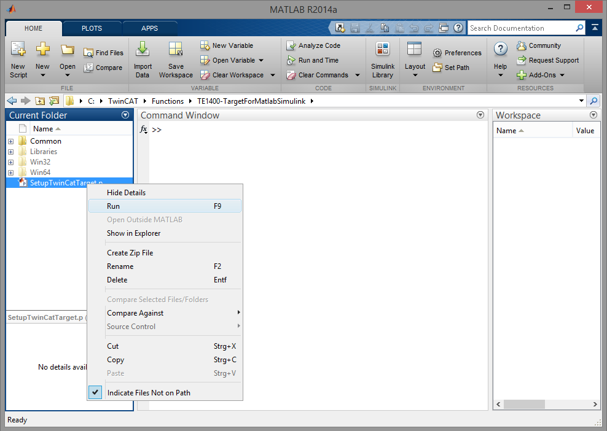Click the Search Documentation field
The width and height of the screenshot is (607, 431).
(520, 28)
